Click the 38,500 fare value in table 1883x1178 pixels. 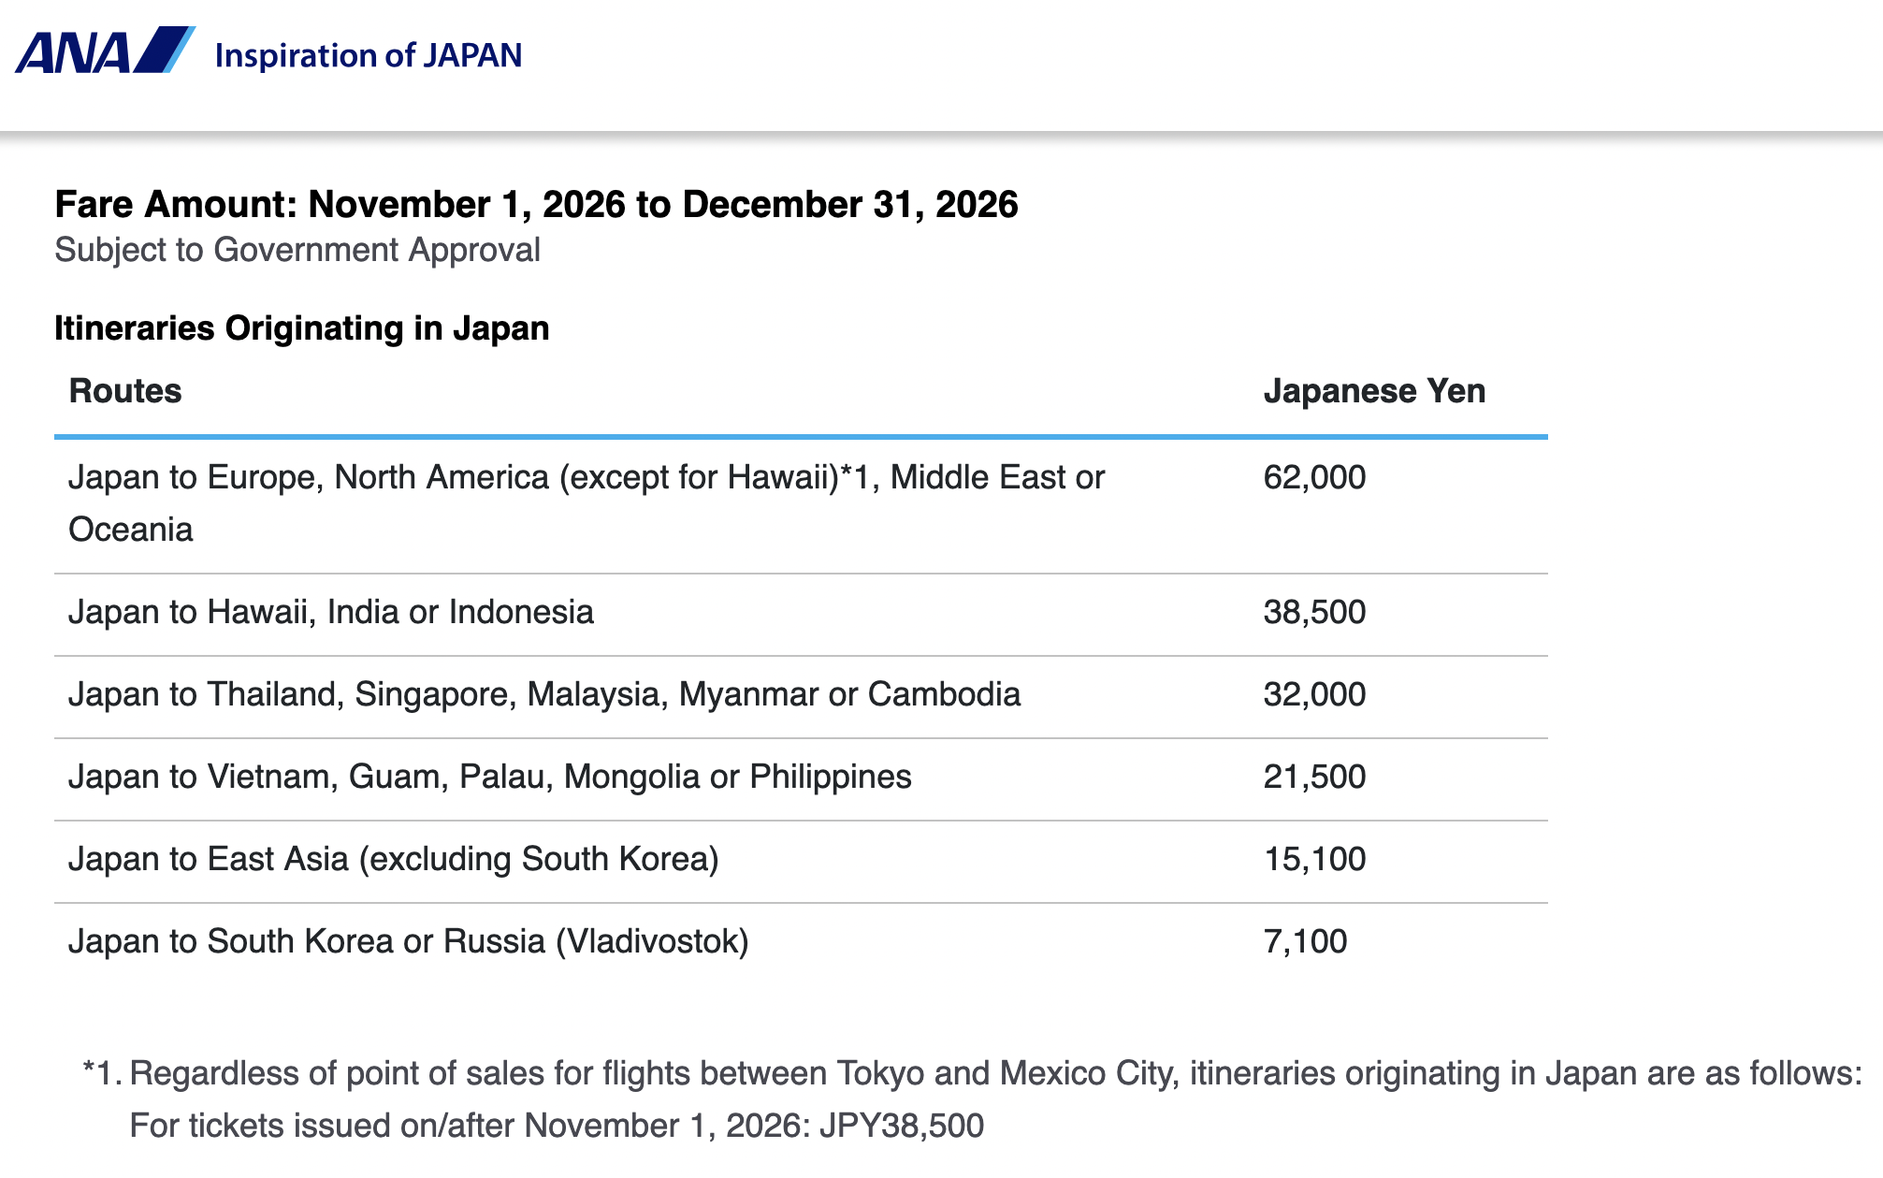1314,612
